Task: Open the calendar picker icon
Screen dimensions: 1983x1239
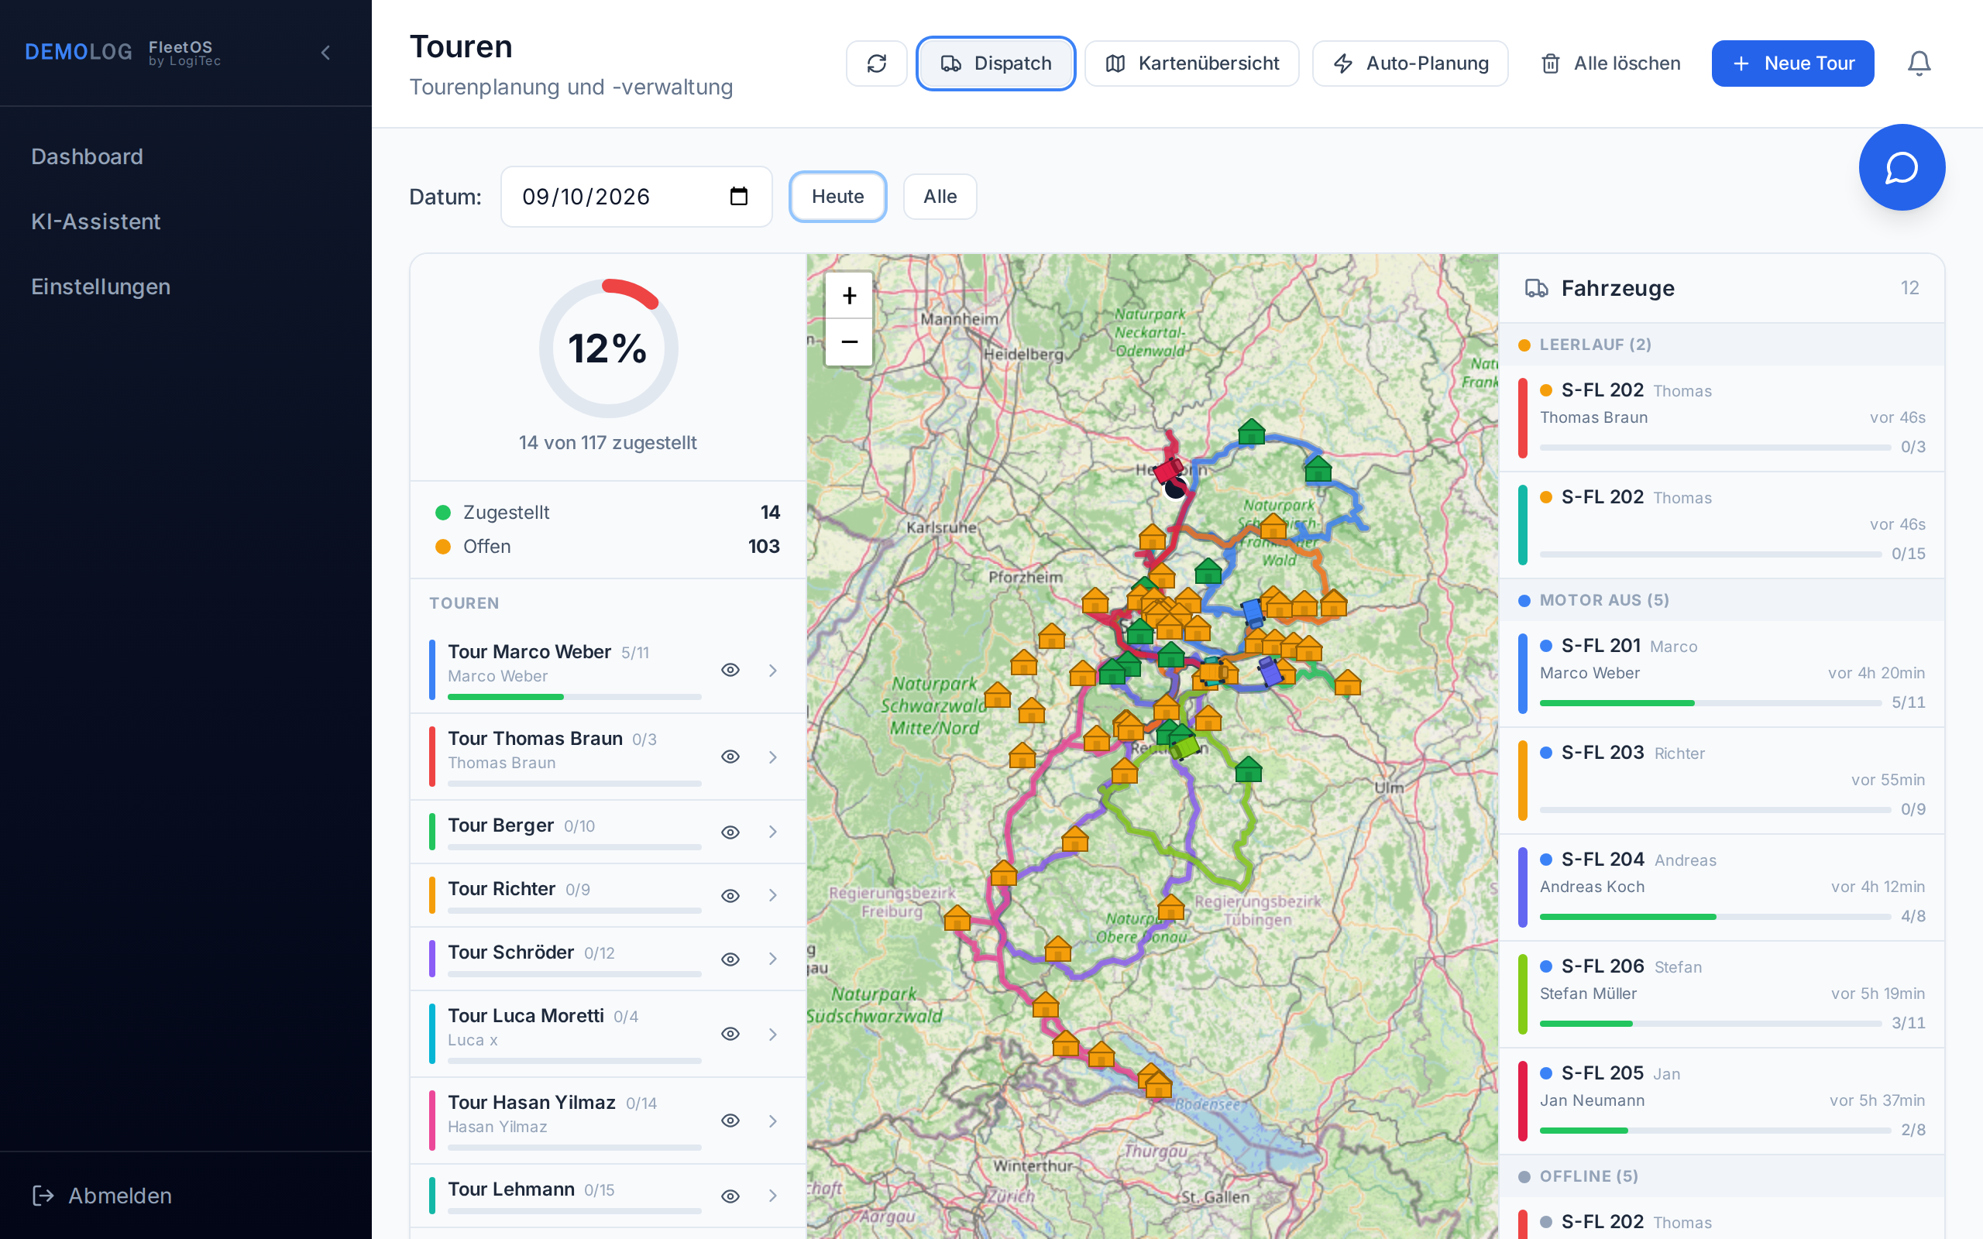Action: 738,197
